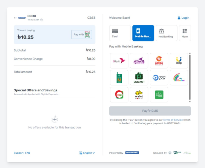Screen dimensions: 205x168
Task: Click the SSLCommerz logo next to DEMO
Action: (22, 18)
